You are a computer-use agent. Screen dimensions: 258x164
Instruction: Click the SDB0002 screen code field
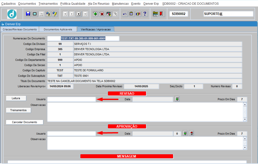(x=179, y=14)
